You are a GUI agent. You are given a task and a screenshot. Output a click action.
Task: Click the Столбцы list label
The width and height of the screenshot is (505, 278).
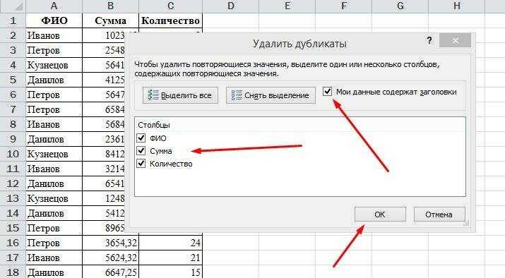(154, 125)
